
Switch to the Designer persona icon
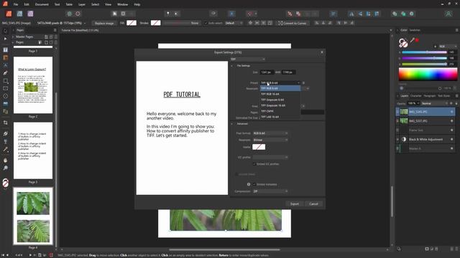(19, 14)
